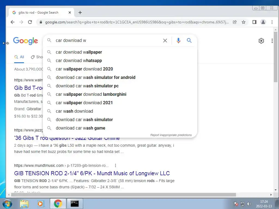Screen dimensions: 279x209
Task: Share this page icon in address bar
Action: 235,22
